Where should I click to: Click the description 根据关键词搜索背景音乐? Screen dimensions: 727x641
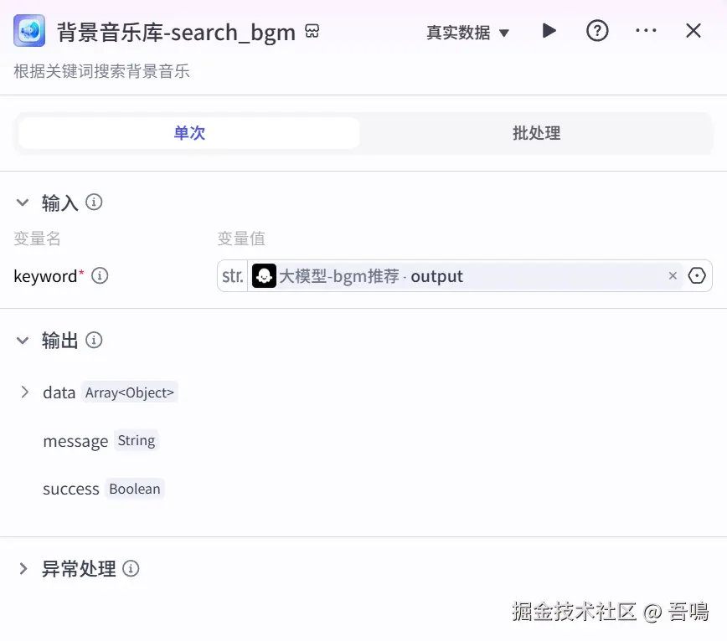pyautogui.click(x=101, y=71)
